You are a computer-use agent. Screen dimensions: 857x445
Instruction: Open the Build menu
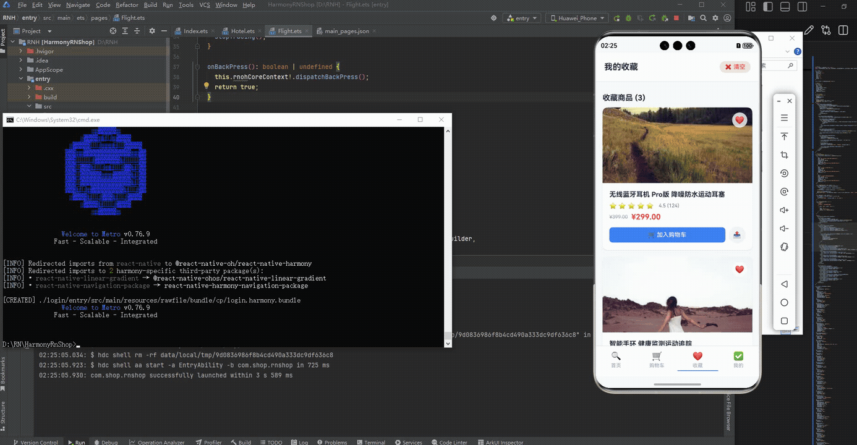point(150,5)
